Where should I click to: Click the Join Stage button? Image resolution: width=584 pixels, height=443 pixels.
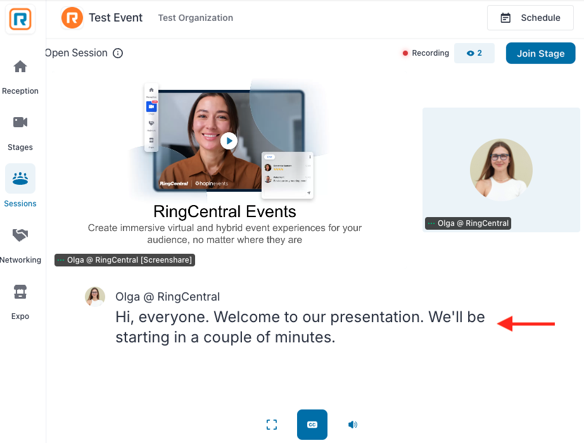[x=540, y=53]
